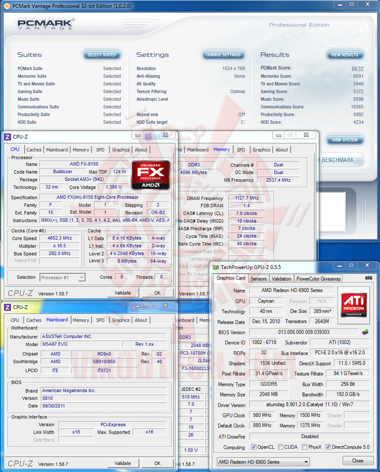
Task: Open the SPD tab in the top CPU-Z window
Action: [x=100, y=150]
